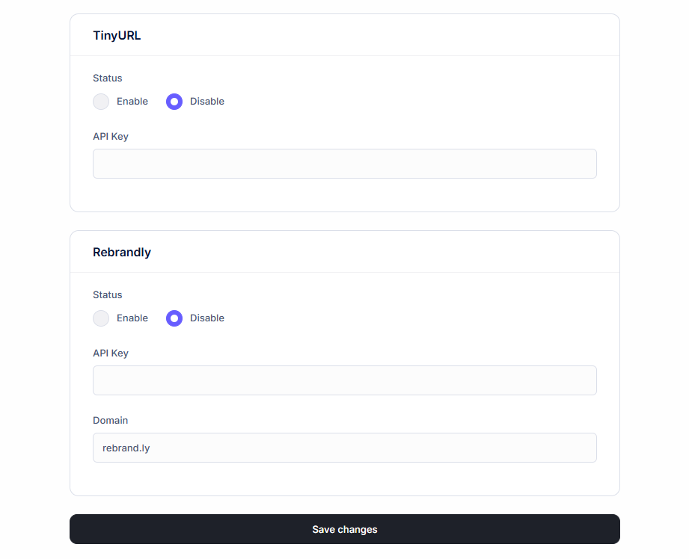Click the TinyURL section heading
Image resolution: width=689 pixels, height=559 pixels.
(117, 35)
